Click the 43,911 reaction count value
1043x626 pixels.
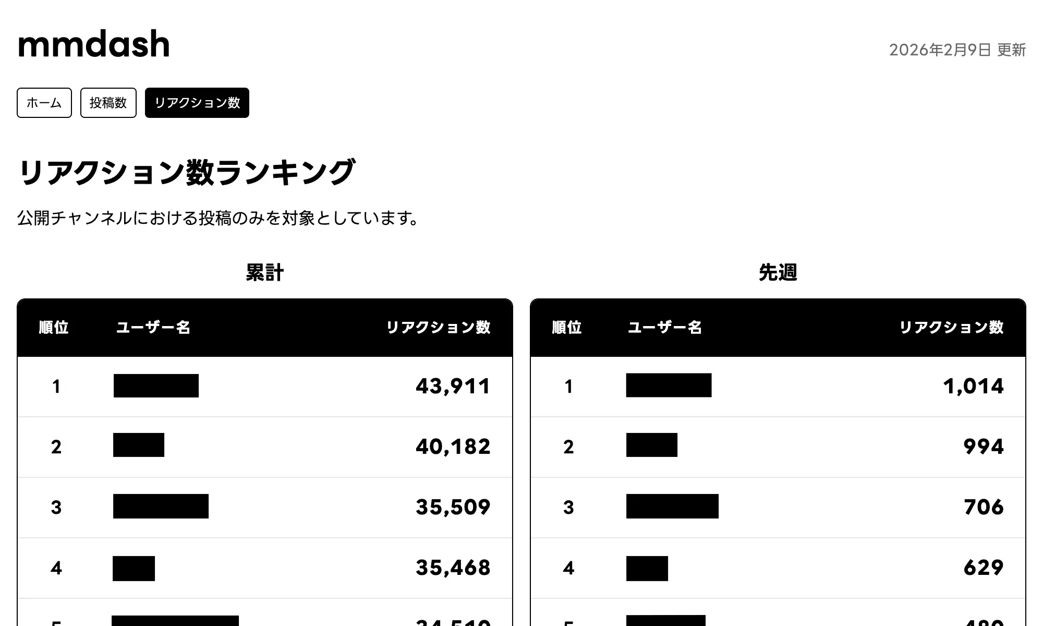452,387
